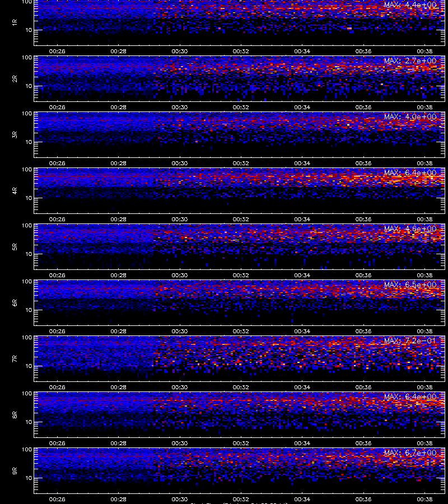448x504 pixels.
Task: Click the 00:30 time tick below panel 5R
Action: (179, 275)
